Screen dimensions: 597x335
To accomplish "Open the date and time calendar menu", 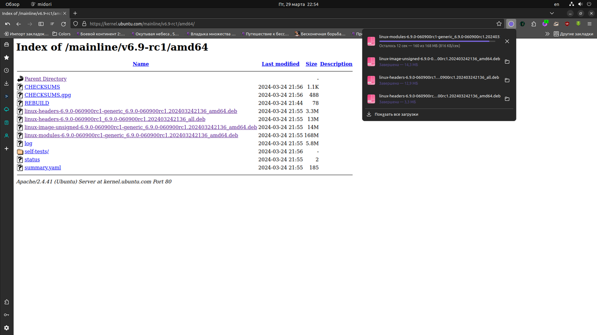I will click(298, 4).
